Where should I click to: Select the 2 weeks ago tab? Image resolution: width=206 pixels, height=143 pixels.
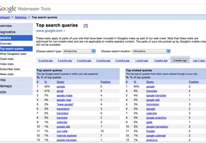click(180, 60)
